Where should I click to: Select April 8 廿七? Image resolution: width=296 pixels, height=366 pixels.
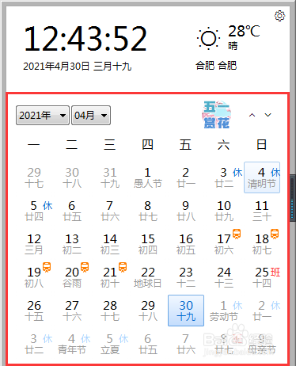pyautogui.click(x=148, y=211)
